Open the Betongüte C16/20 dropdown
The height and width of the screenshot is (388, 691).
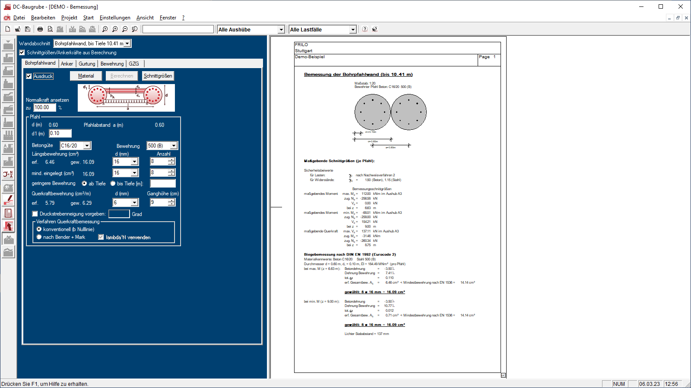87,146
